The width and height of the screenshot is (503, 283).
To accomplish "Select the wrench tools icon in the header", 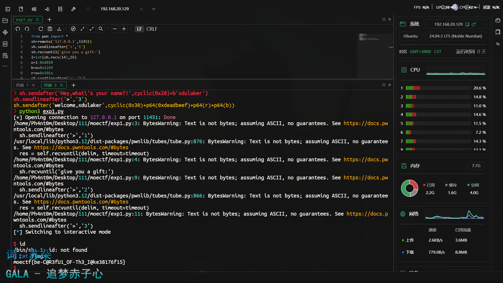I will coord(73,9).
